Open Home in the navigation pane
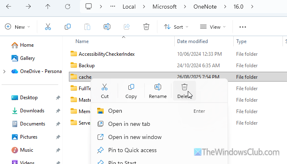Screen dimensions: 287x164 pyautogui.click(x=23, y=45)
